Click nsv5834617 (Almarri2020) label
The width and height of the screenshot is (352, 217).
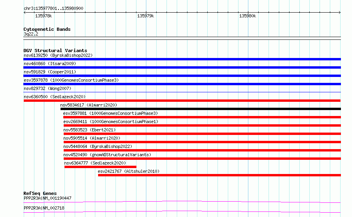(89, 105)
